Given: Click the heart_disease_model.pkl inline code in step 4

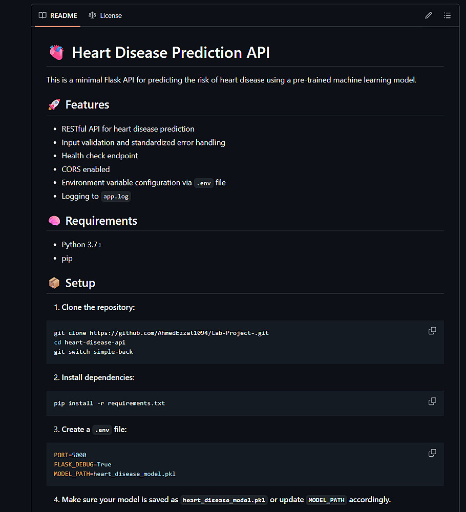Looking at the screenshot, I should pyautogui.click(x=224, y=500).
